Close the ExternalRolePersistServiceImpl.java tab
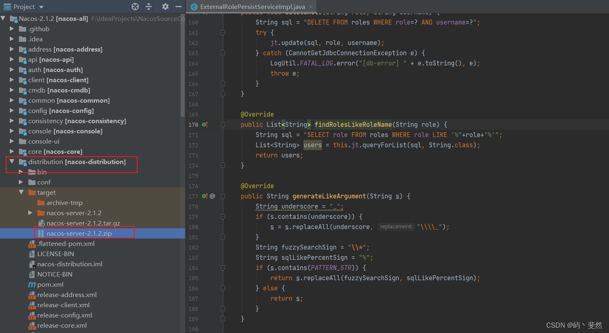This screenshot has width=609, height=333. click(311, 7)
